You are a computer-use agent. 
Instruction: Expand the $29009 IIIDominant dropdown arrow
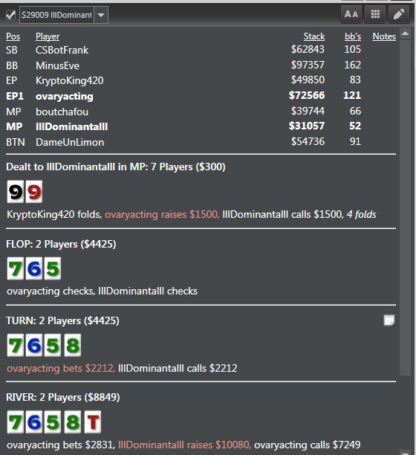[101, 15]
